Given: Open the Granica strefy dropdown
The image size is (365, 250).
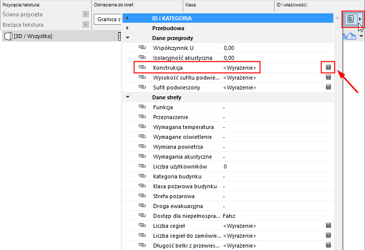Looking at the screenshot, I should pos(108,19).
